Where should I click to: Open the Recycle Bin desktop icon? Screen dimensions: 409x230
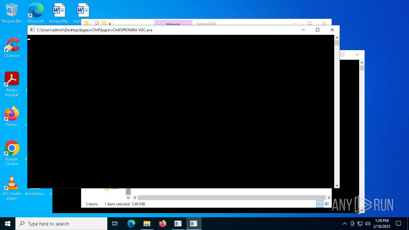12,13
